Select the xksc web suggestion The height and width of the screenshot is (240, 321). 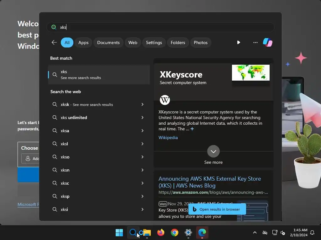coord(99,183)
